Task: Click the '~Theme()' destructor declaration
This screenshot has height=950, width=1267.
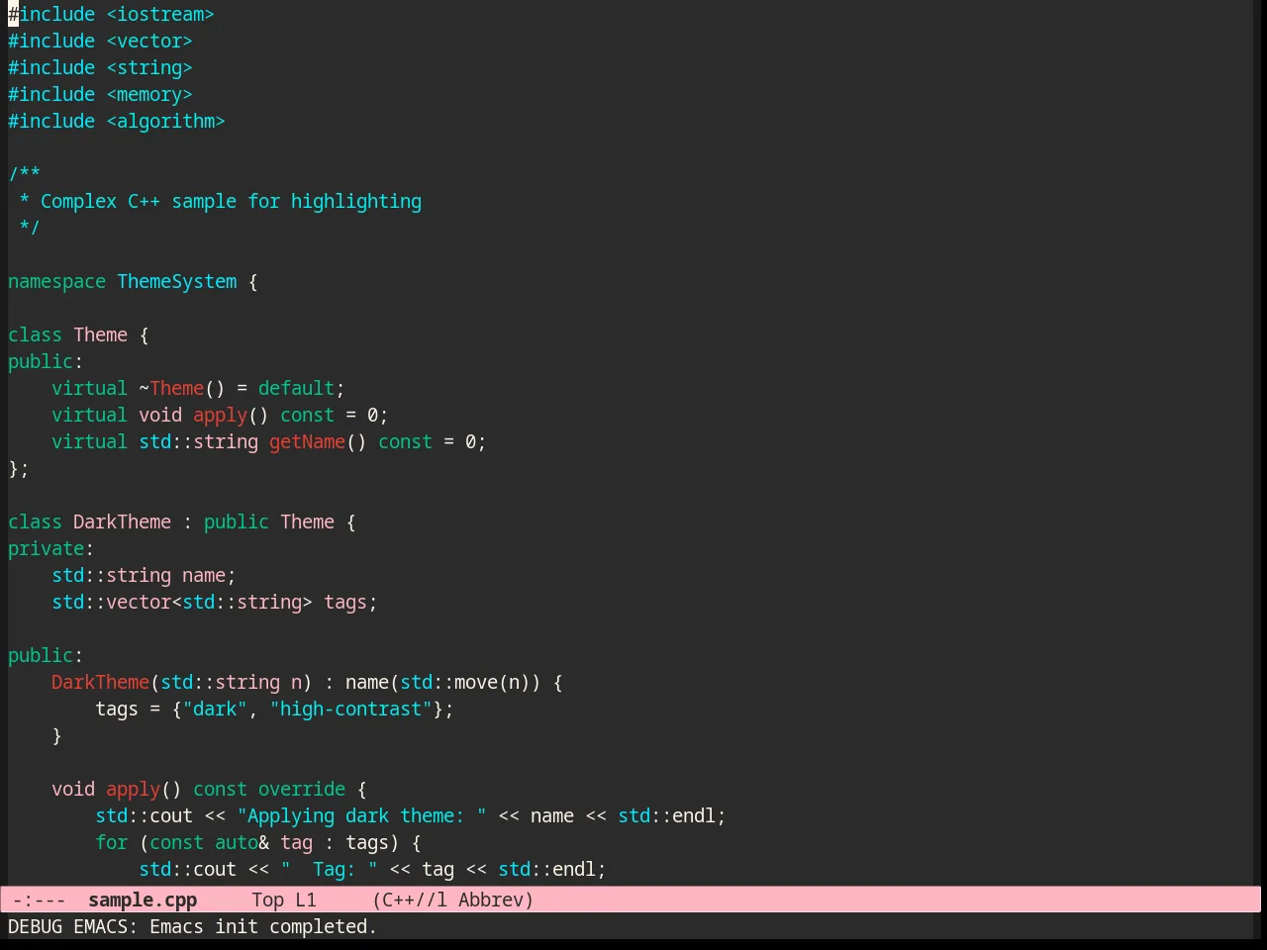Action: coord(182,388)
